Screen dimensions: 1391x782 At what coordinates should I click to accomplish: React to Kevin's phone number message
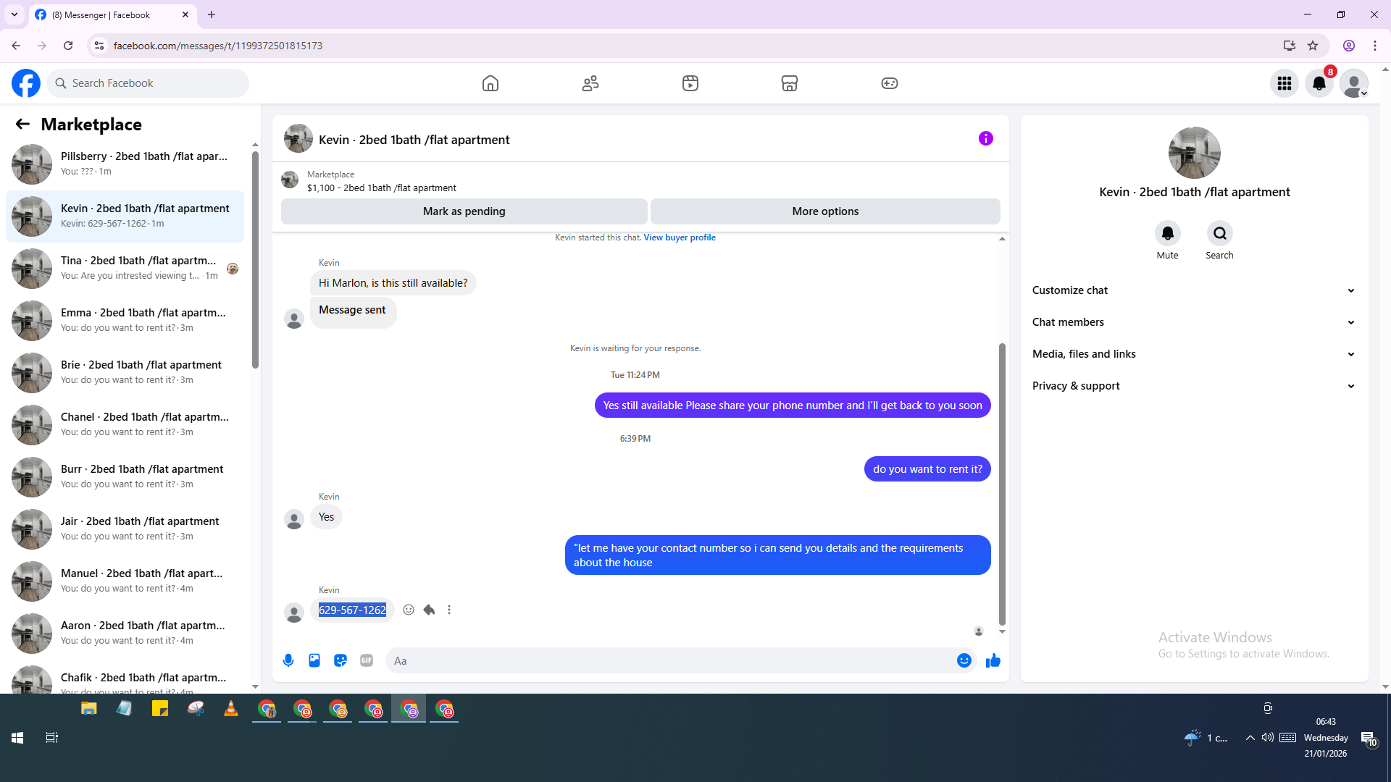point(409,610)
